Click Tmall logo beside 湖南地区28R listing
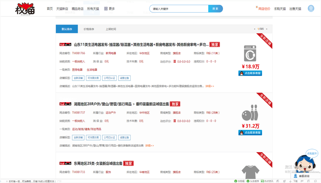 click(65, 104)
